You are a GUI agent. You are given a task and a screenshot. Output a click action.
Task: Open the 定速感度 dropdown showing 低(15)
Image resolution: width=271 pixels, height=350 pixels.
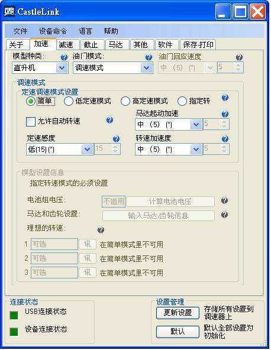coord(60,149)
